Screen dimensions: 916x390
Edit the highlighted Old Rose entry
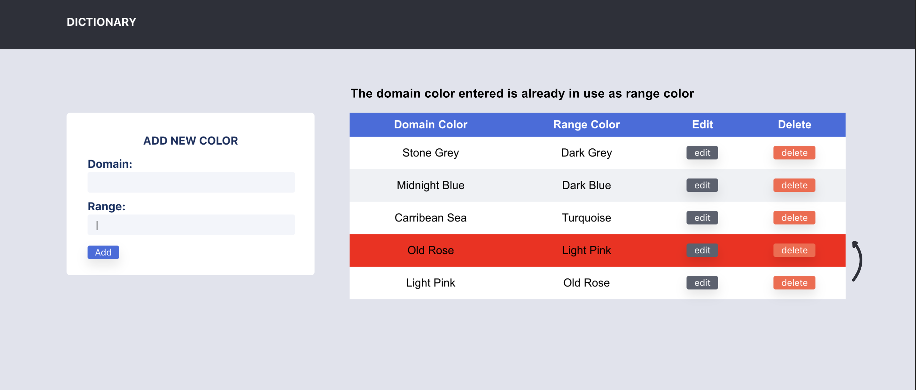tap(701, 250)
